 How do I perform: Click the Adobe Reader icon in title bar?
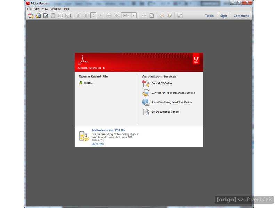tap(27, 3)
